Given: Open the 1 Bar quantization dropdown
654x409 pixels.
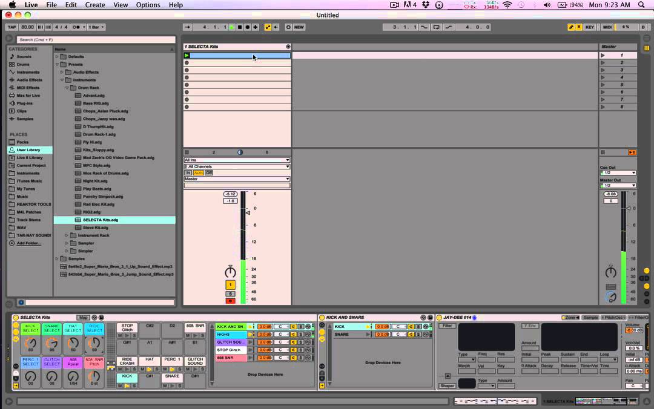Looking at the screenshot, I should (x=97, y=27).
